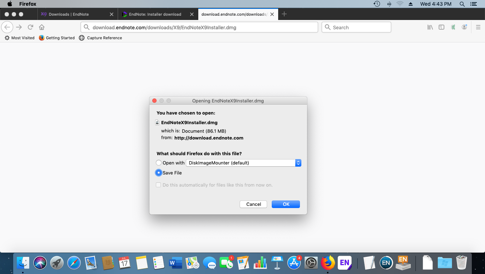This screenshot has height=274, width=485.
Task: Click the Bluetooth menu bar icon
Action: pyautogui.click(x=389, y=4)
